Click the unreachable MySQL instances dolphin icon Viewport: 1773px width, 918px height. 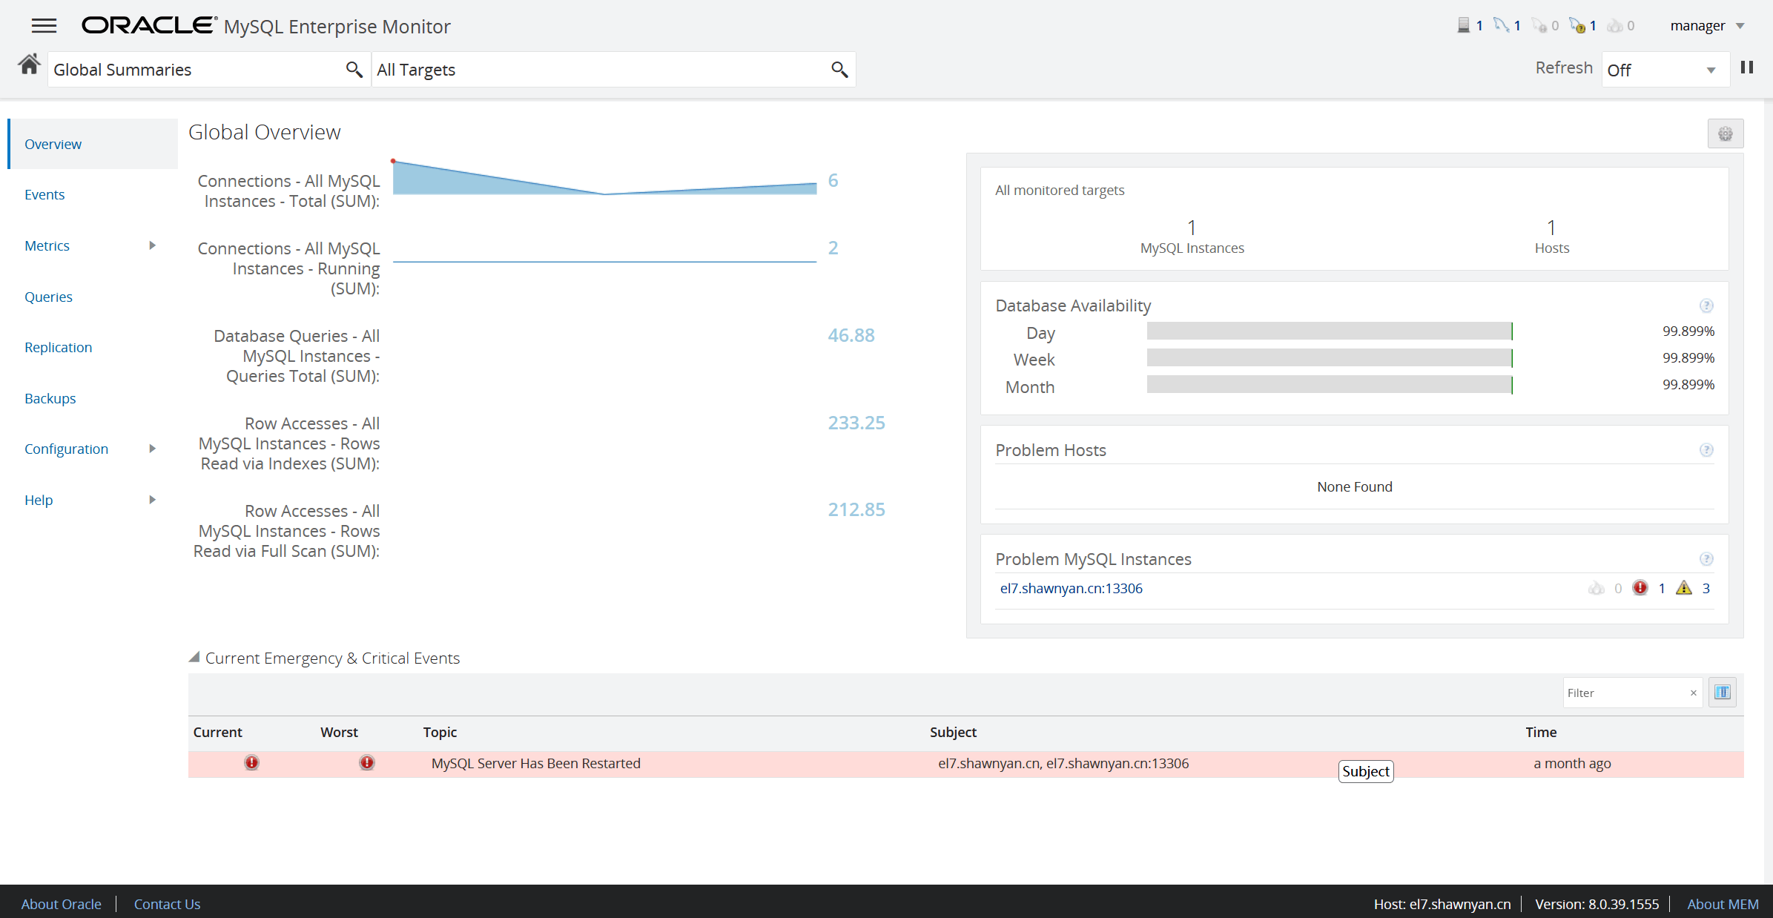pos(1539,26)
